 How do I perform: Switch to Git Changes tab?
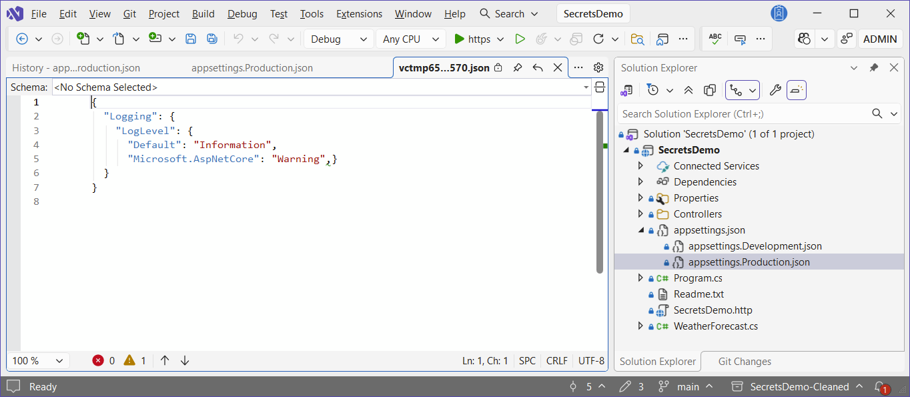click(745, 362)
